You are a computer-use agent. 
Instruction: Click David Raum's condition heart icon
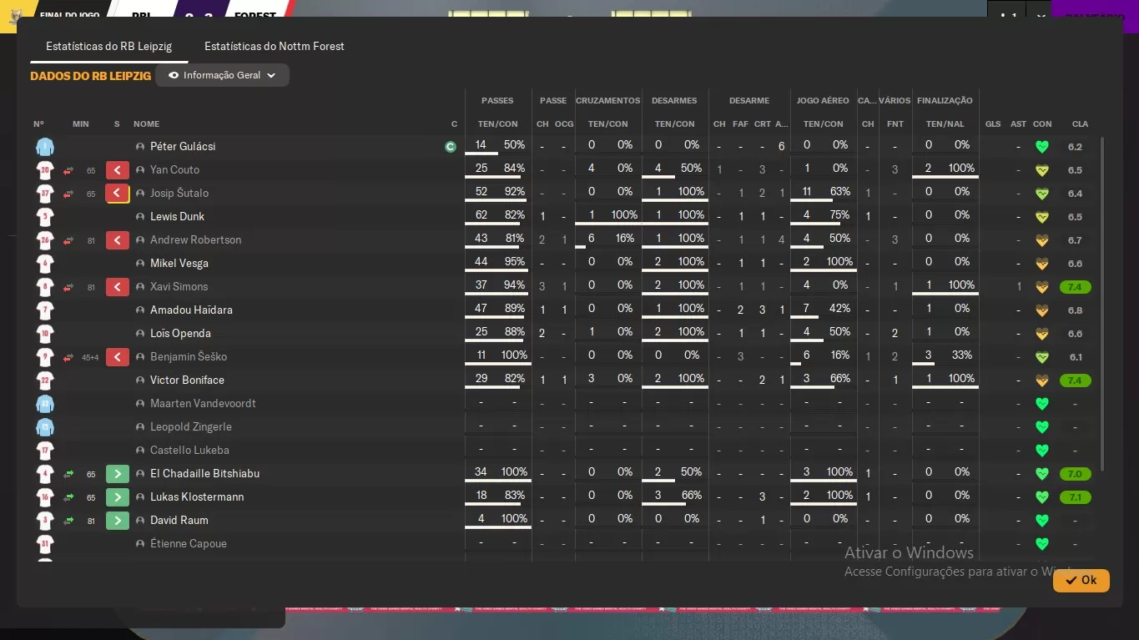tap(1041, 521)
